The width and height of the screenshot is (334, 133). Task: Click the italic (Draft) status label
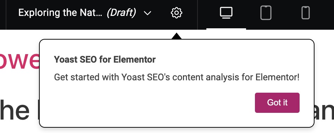coord(121,13)
